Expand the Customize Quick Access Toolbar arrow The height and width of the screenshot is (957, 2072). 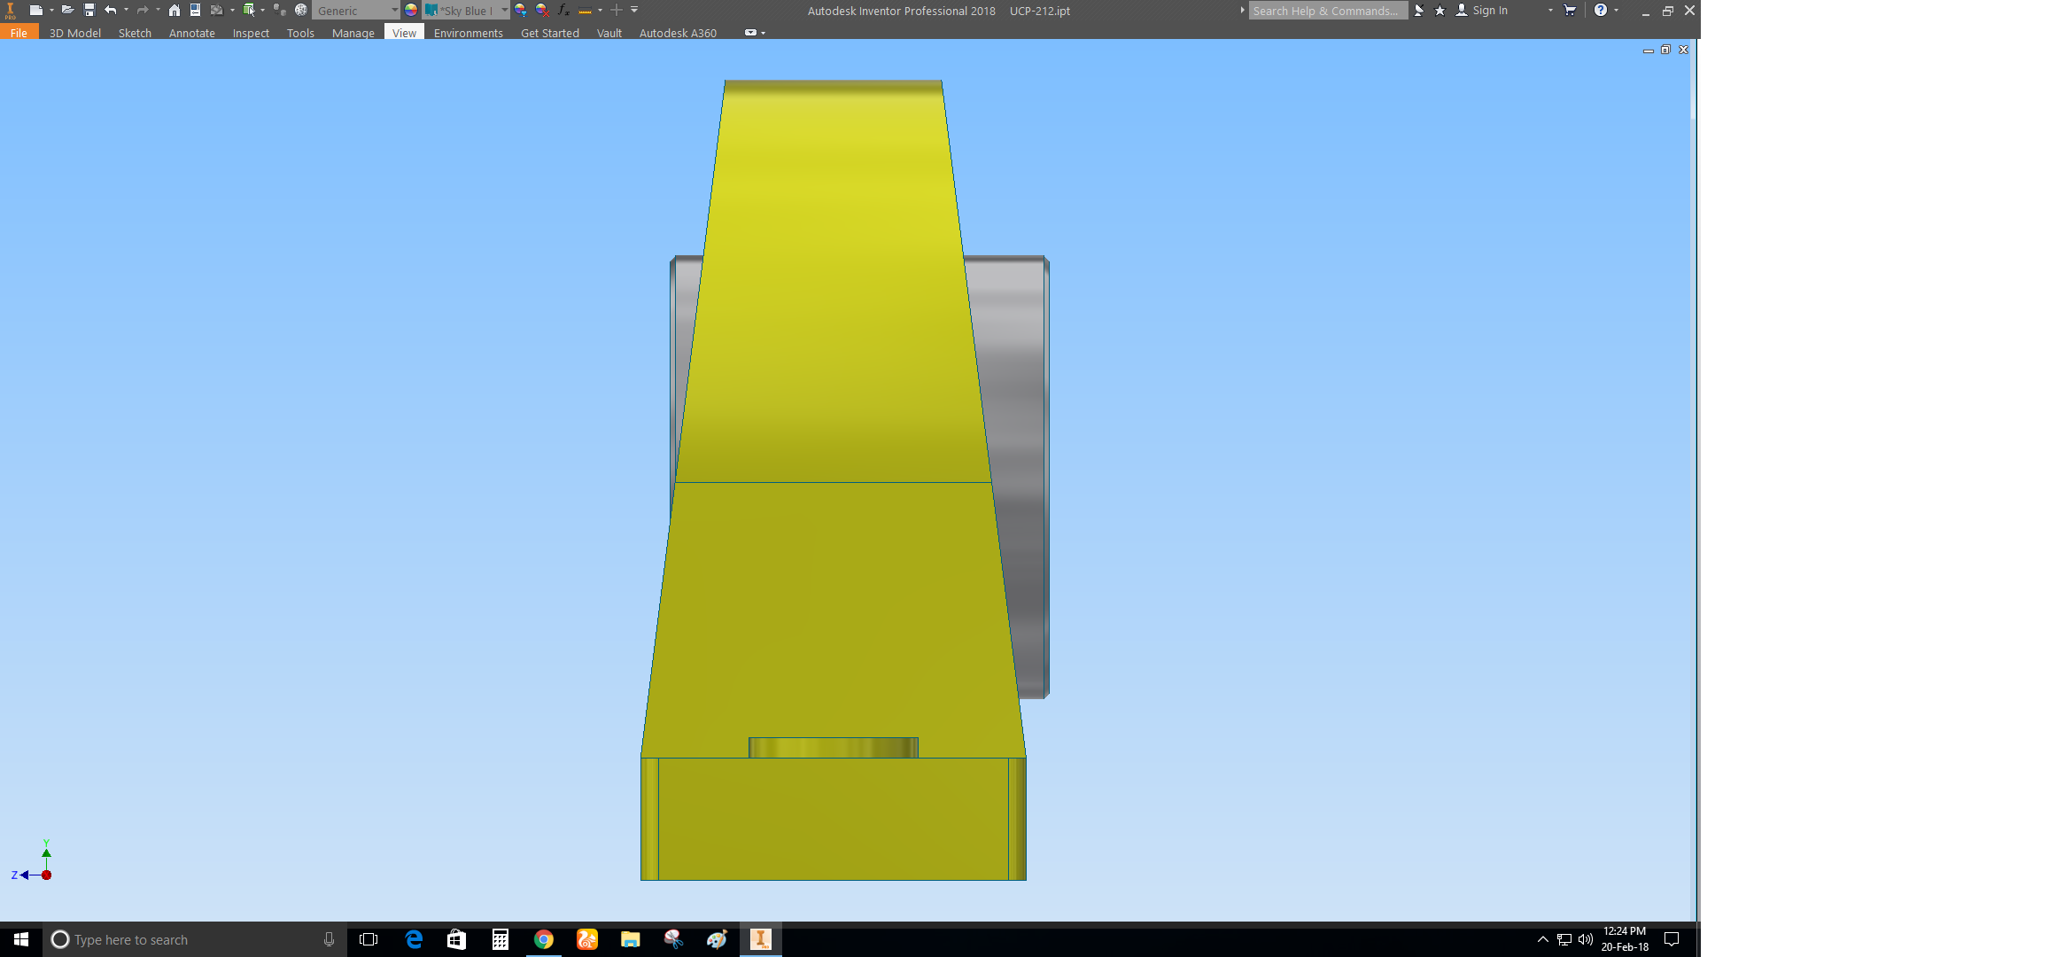coord(634,10)
